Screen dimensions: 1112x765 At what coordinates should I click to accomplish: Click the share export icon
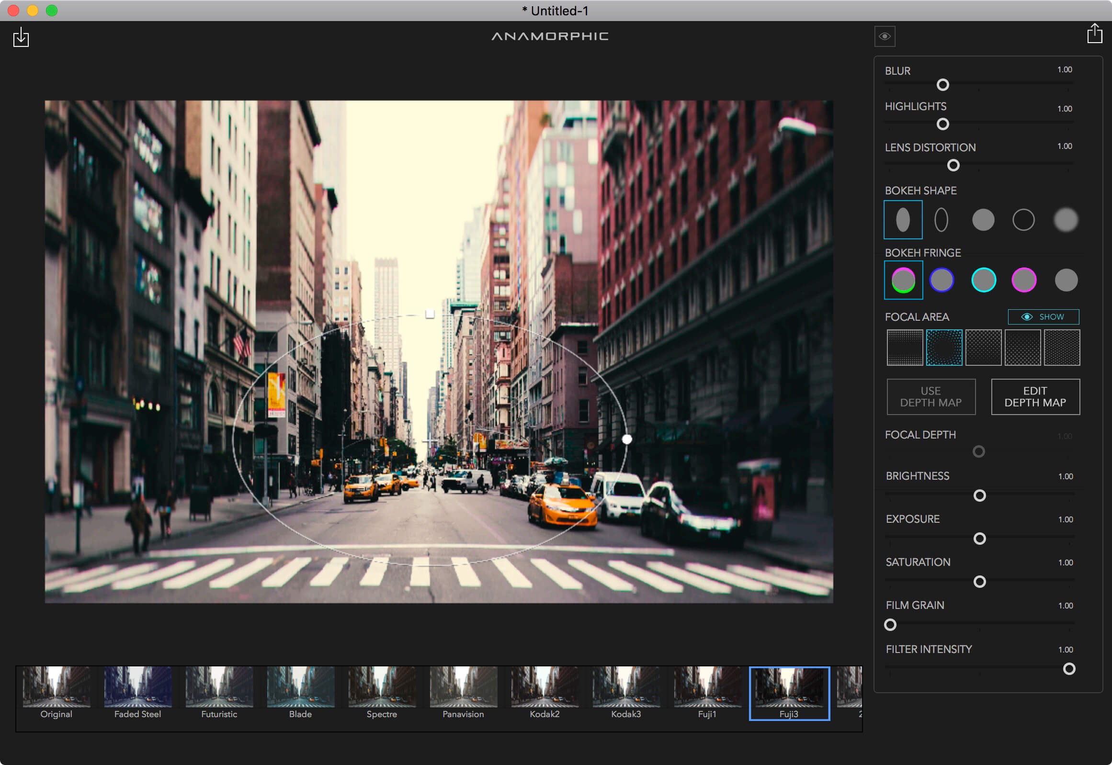pyautogui.click(x=1094, y=34)
